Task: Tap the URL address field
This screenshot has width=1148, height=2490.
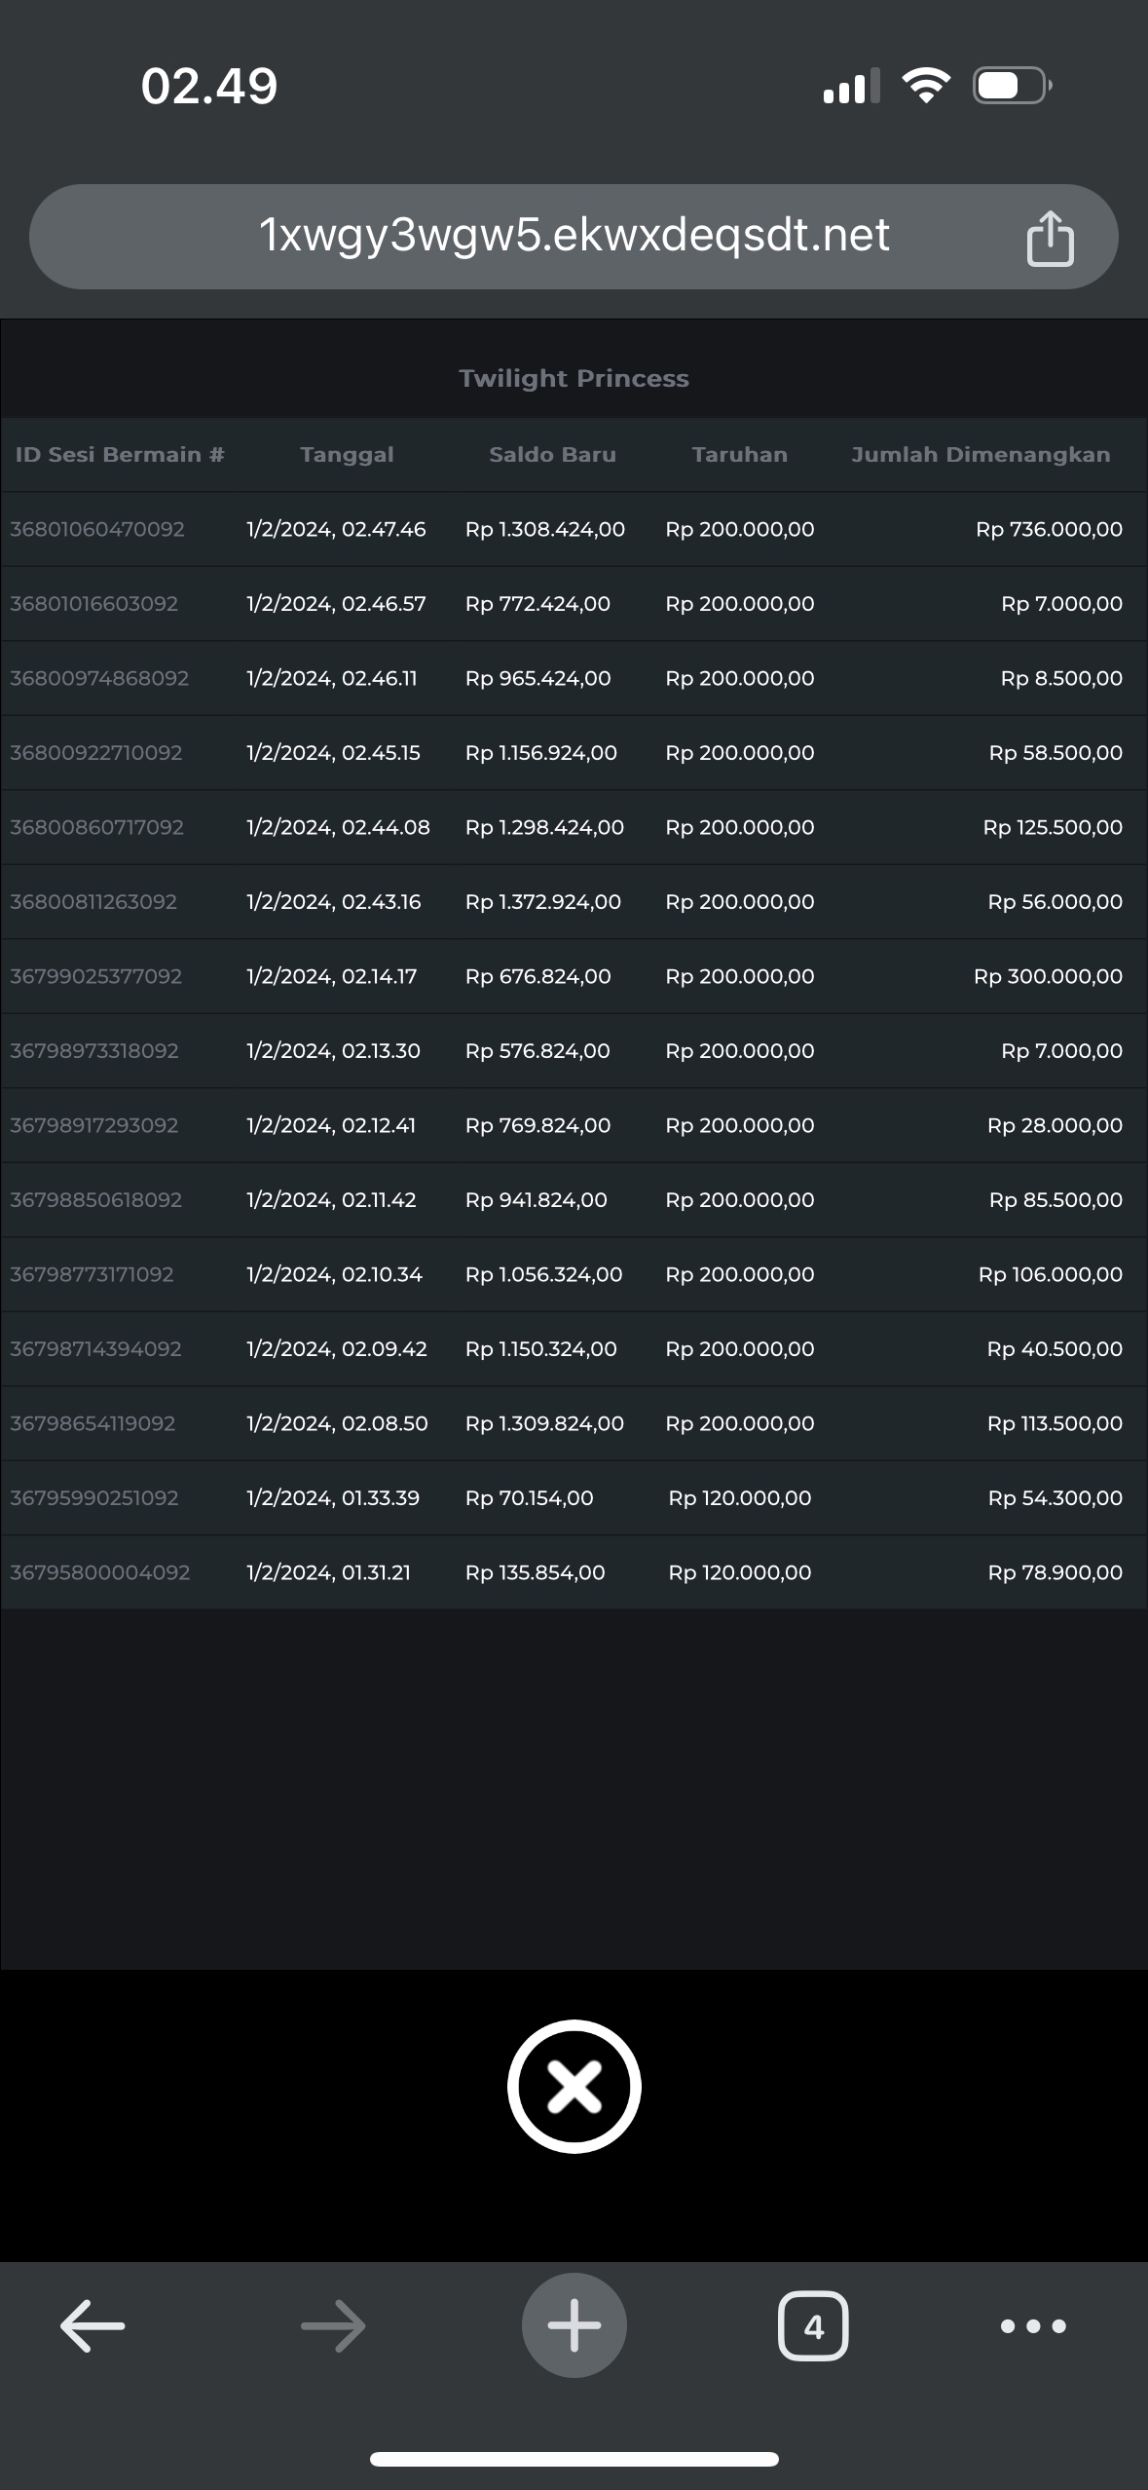Action: 574,236
